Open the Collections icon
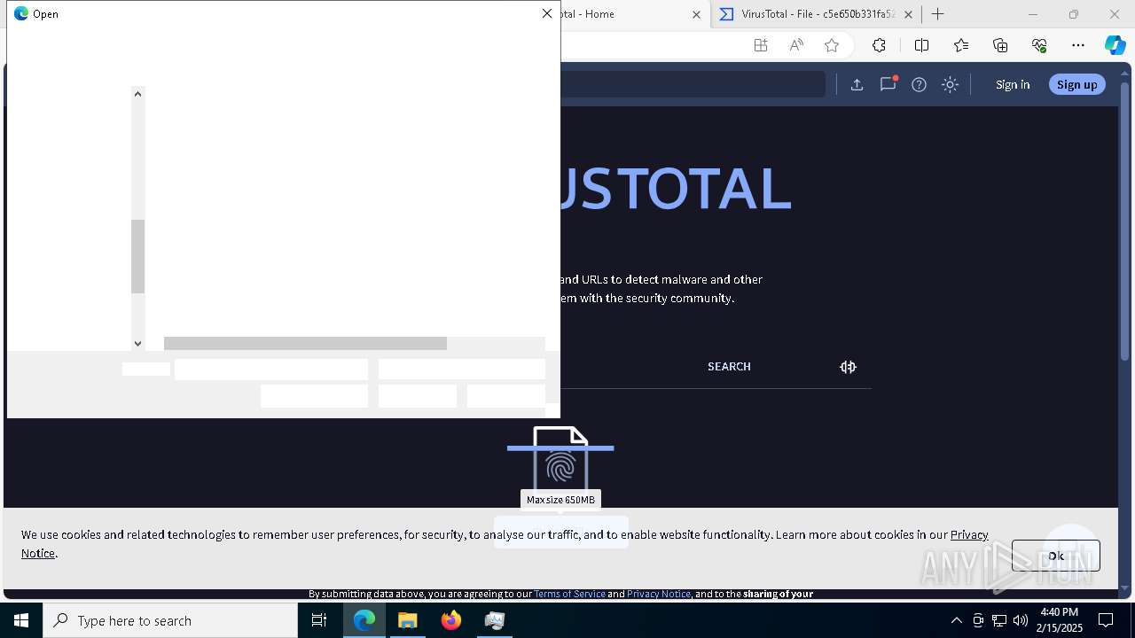 (x=1000, y=45)
